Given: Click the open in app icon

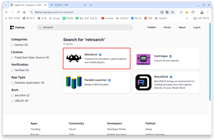Looking at the screenshot, I should pos(162,12).
